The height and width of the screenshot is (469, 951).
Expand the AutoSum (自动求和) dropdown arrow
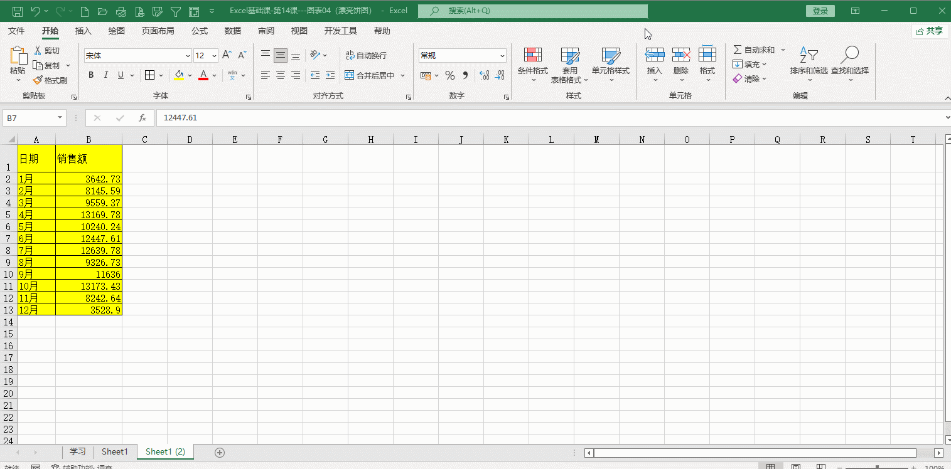783,50
